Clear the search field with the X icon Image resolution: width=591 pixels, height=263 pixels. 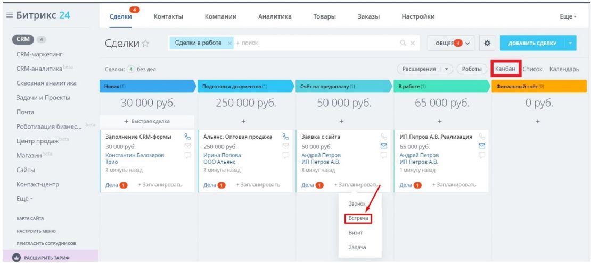pos(412,43)
